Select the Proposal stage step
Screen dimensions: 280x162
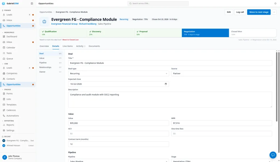coord(158,33)
